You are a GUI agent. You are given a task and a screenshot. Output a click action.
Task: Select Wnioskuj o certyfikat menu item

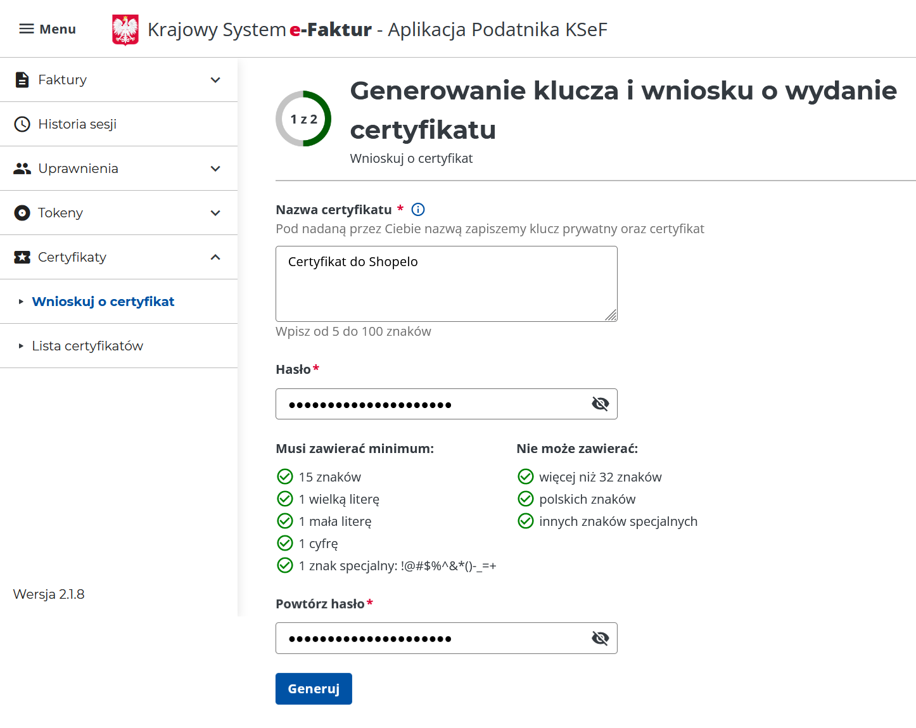tap(103, 302)
